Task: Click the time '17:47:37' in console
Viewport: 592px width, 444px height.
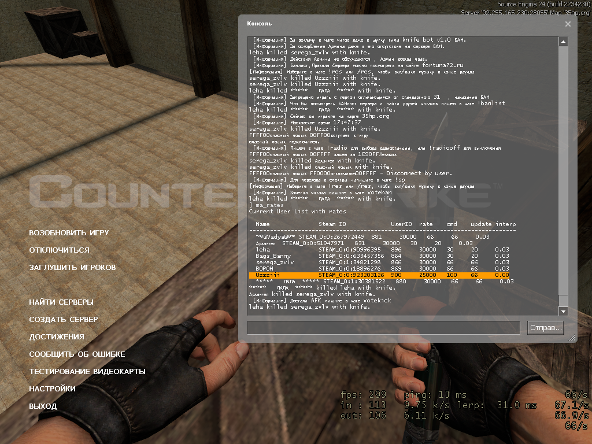Action: pos(347,123)
